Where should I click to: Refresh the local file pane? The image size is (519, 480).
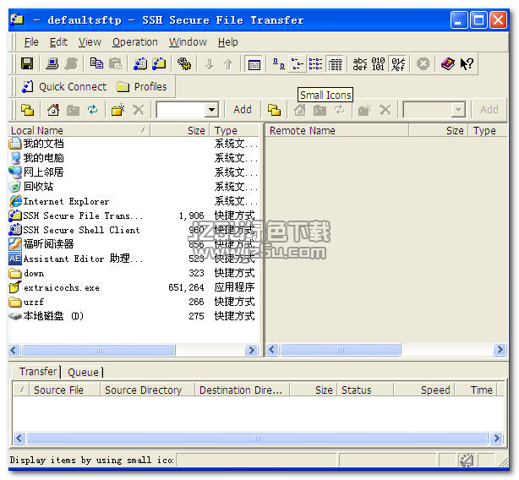pos(92,110)
